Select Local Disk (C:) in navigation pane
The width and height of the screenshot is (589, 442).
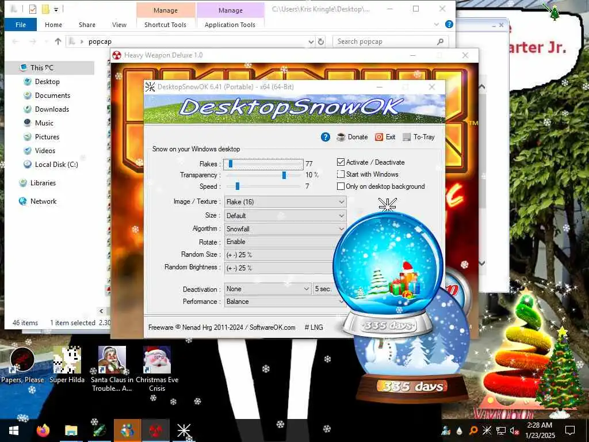coord(56,165)
